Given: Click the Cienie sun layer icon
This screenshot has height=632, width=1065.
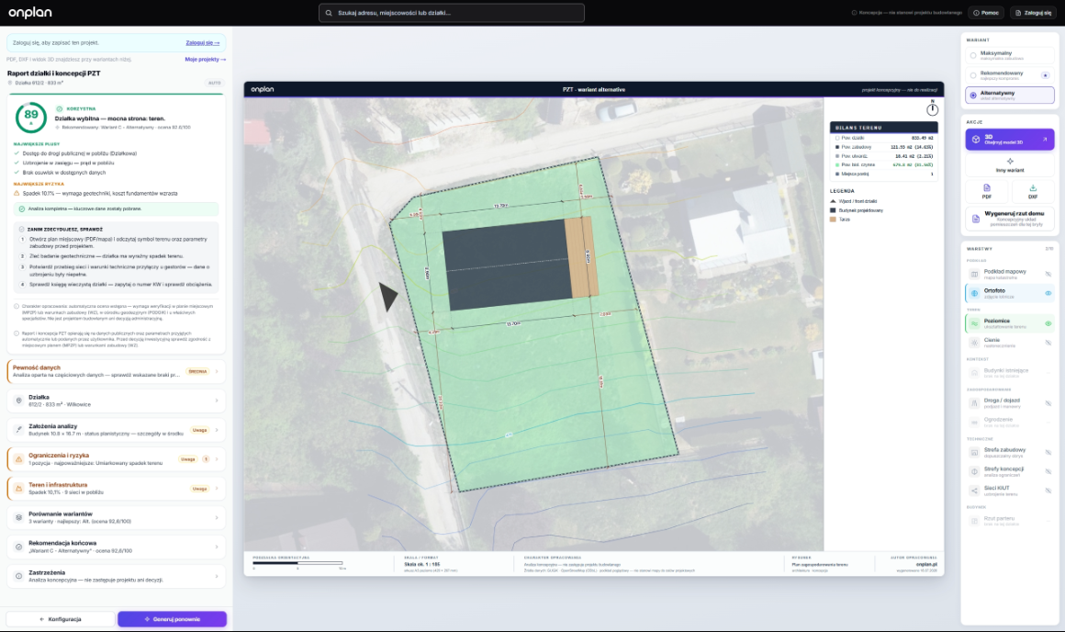Looking at the screenshot, I should tap(974, 343).
